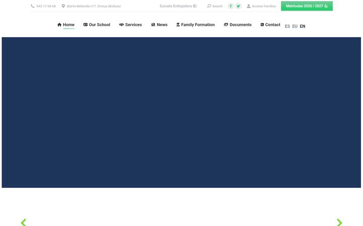Viewport: 363px width, 226px height.
Task: Click the map pin location icon
Action: coord(63,6)
